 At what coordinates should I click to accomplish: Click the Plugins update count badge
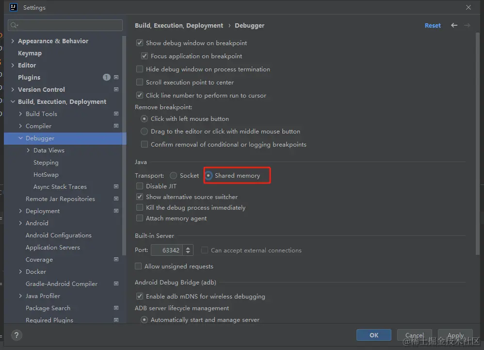(107, 77)
